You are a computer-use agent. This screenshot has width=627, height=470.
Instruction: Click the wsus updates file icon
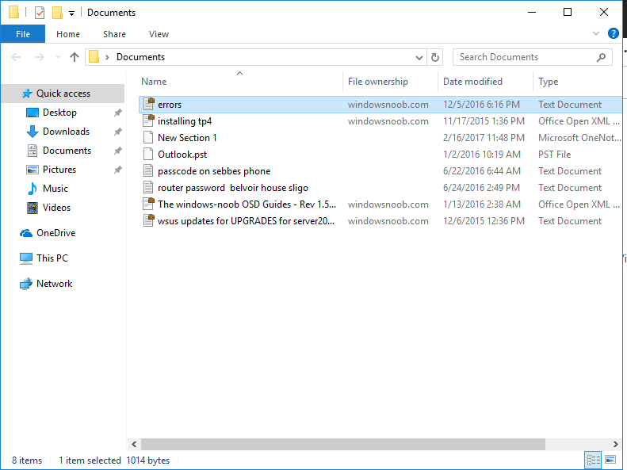coord(148,220)
